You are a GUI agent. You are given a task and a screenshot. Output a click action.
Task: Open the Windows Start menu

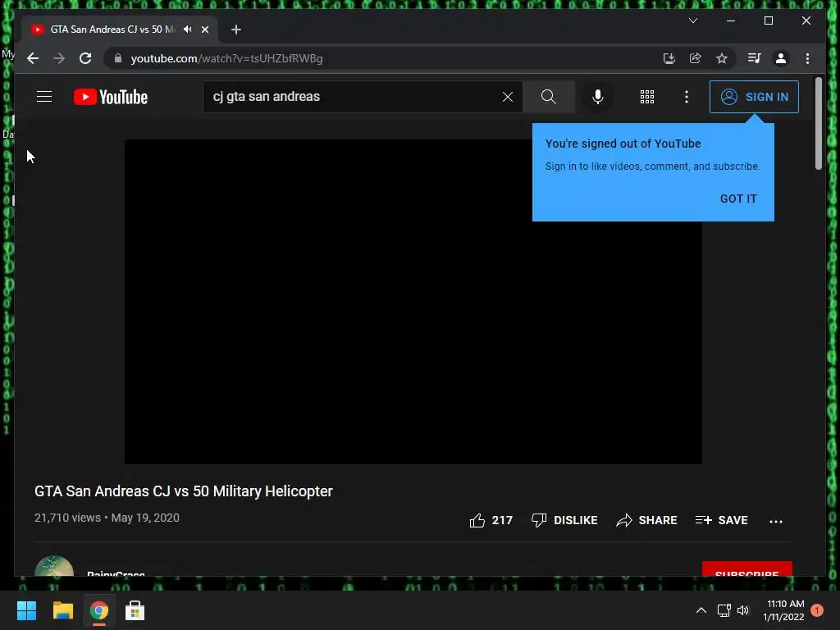pos(26,610)
